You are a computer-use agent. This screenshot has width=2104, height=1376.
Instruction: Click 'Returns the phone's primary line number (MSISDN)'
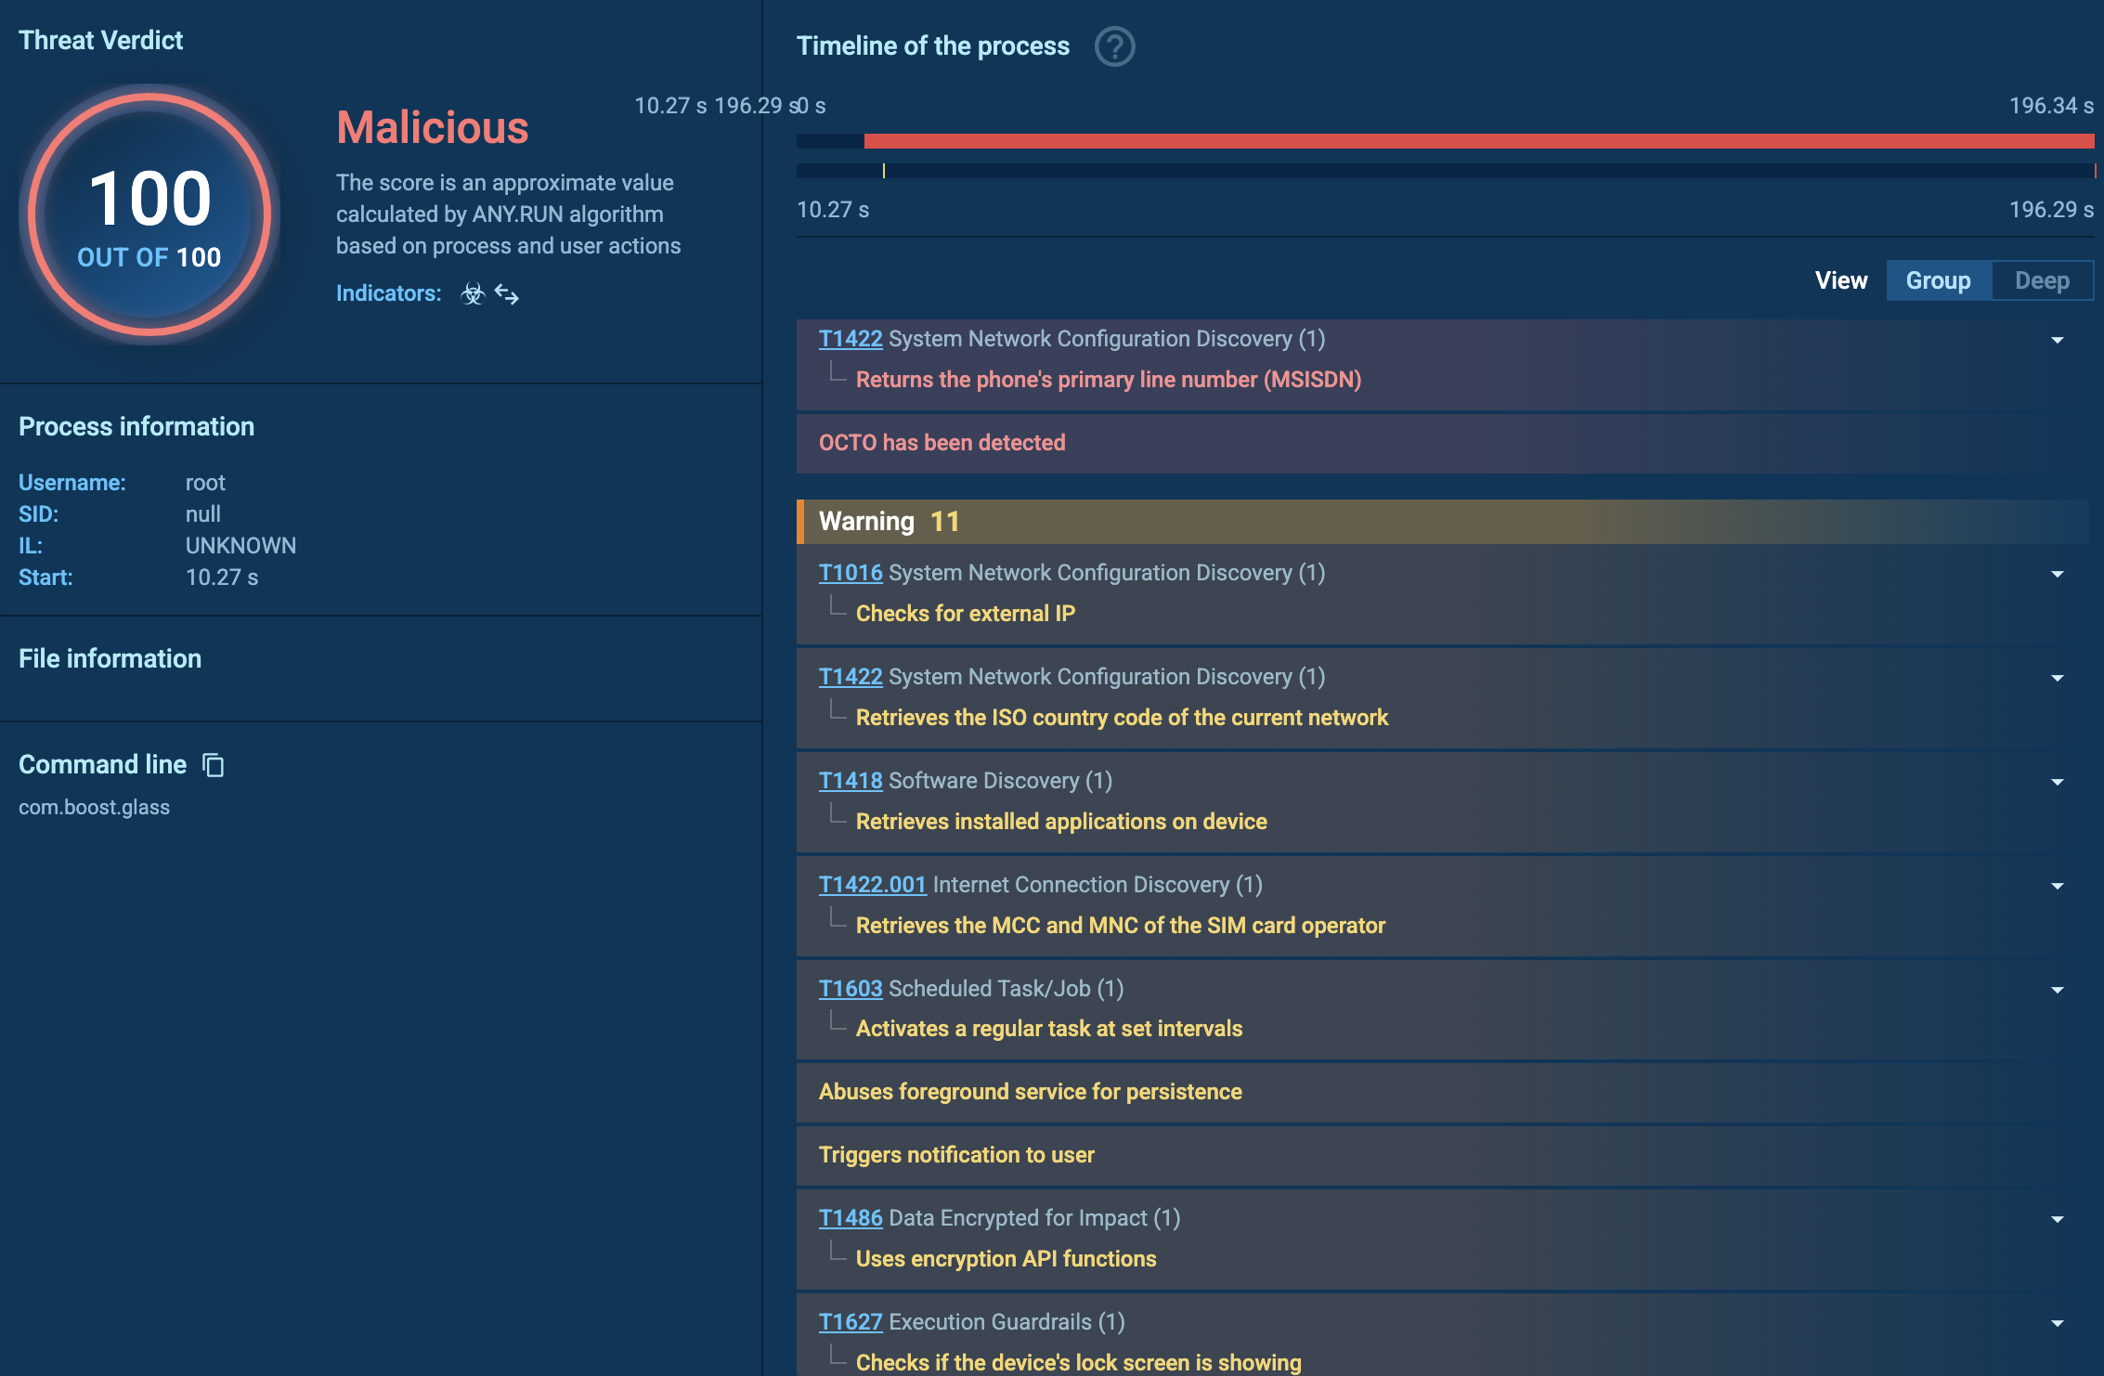(1109, 380)
